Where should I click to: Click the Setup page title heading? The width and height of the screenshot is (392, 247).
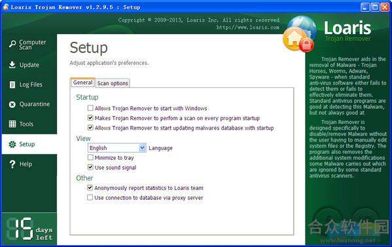[x=89, y=48]
